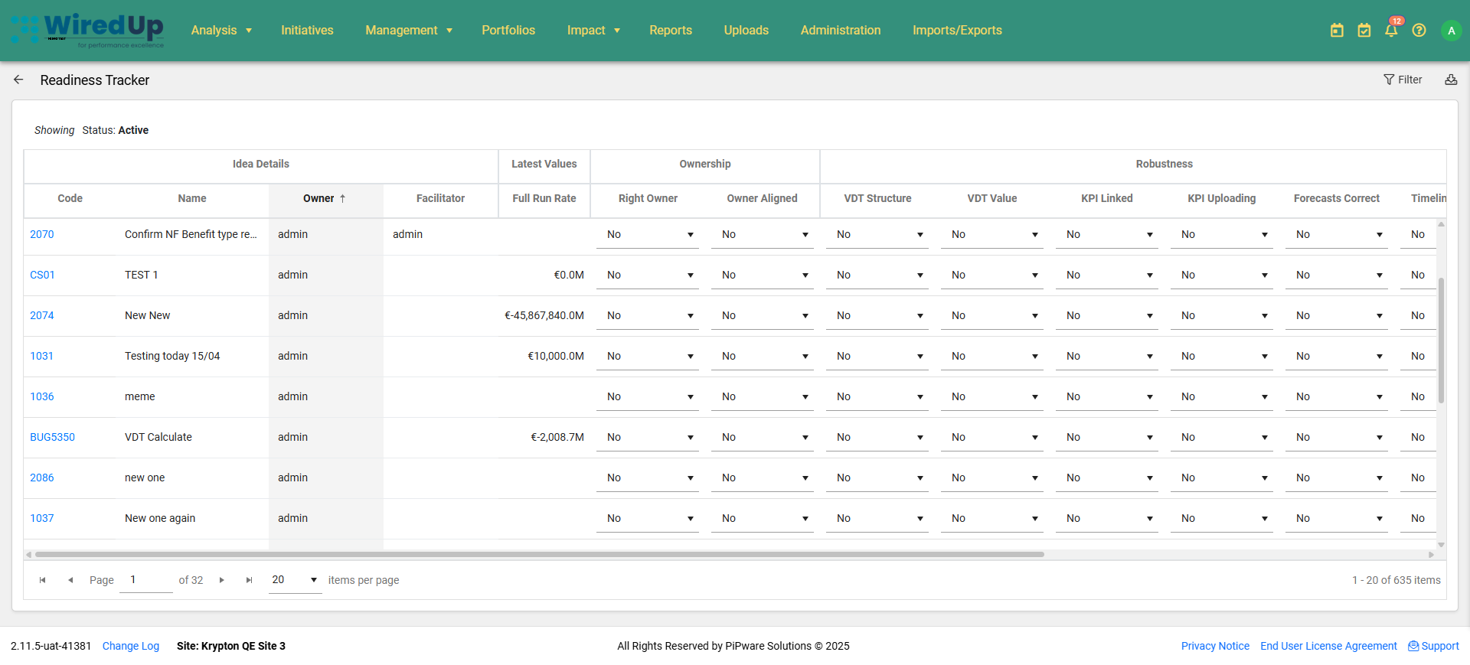Click the horizontal table scrollbar
Image resolution: width=1470 pixels, height=665 pixels.
tap(540, 554)
